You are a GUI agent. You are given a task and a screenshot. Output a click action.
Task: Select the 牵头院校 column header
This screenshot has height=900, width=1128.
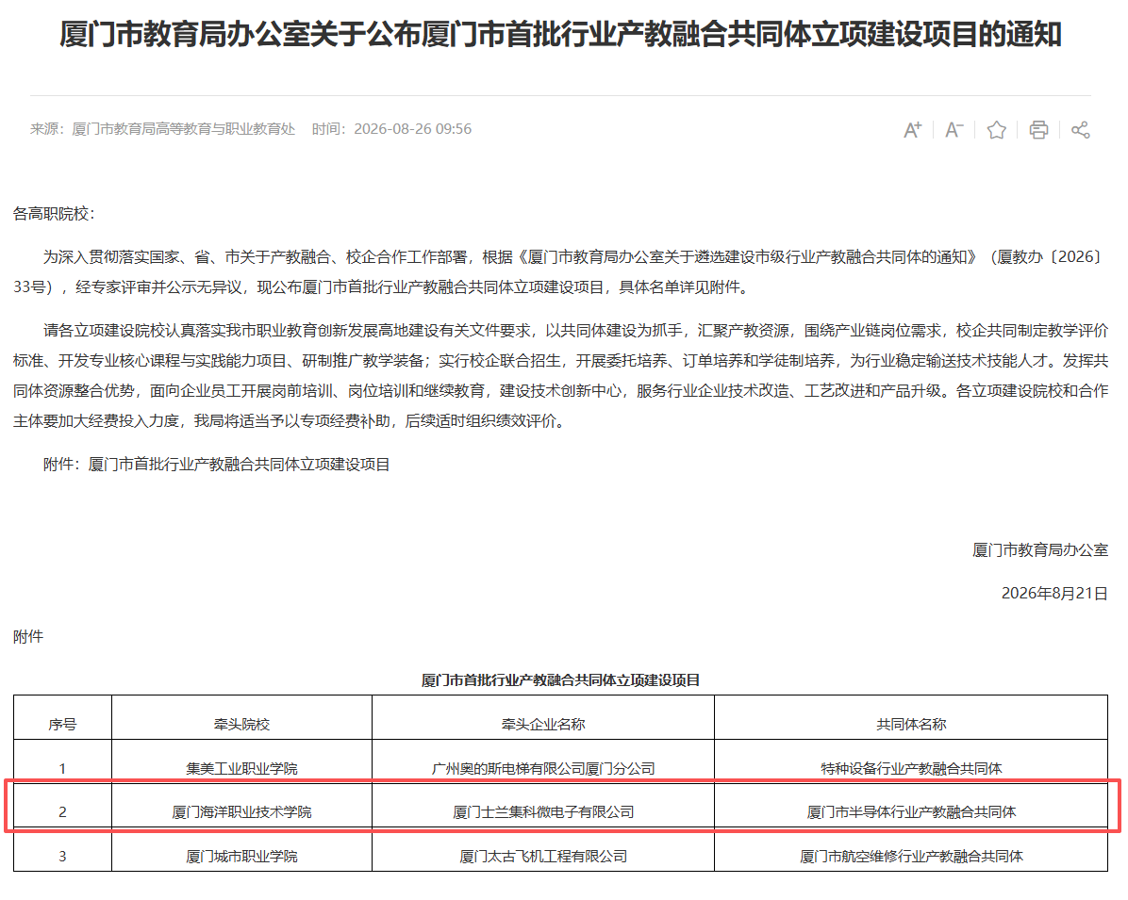click(241, 725)
